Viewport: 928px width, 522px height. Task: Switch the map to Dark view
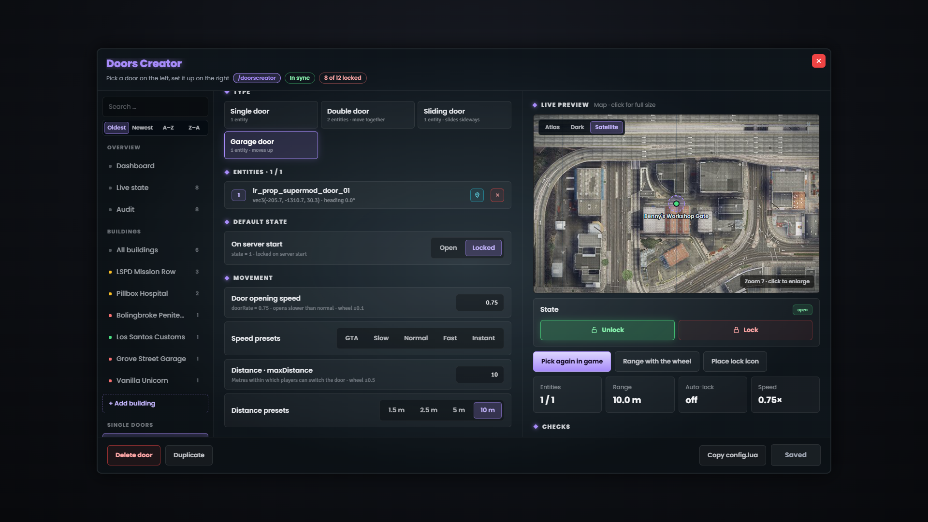[577, 127]
